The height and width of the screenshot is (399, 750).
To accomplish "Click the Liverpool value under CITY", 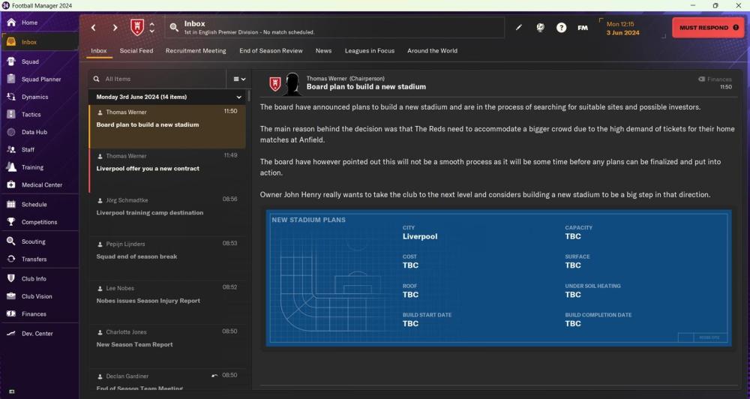I will click(x=420, y=236).
